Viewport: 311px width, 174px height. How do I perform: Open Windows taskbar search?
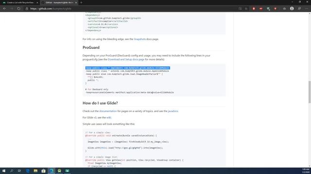click(x=12, y=171)
